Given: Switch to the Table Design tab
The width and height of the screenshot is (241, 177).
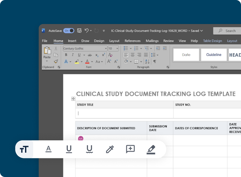Looking at the screenshot, I should (x=212, y=41).
